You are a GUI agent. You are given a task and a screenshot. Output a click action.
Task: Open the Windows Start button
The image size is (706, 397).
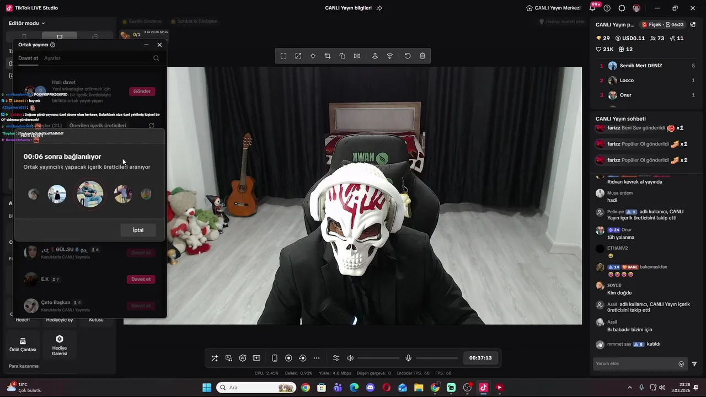pyautogui.click(x=207, y=388)
